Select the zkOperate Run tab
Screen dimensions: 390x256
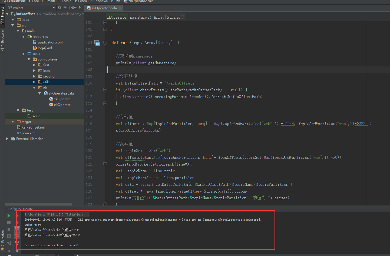pos(23,209)
